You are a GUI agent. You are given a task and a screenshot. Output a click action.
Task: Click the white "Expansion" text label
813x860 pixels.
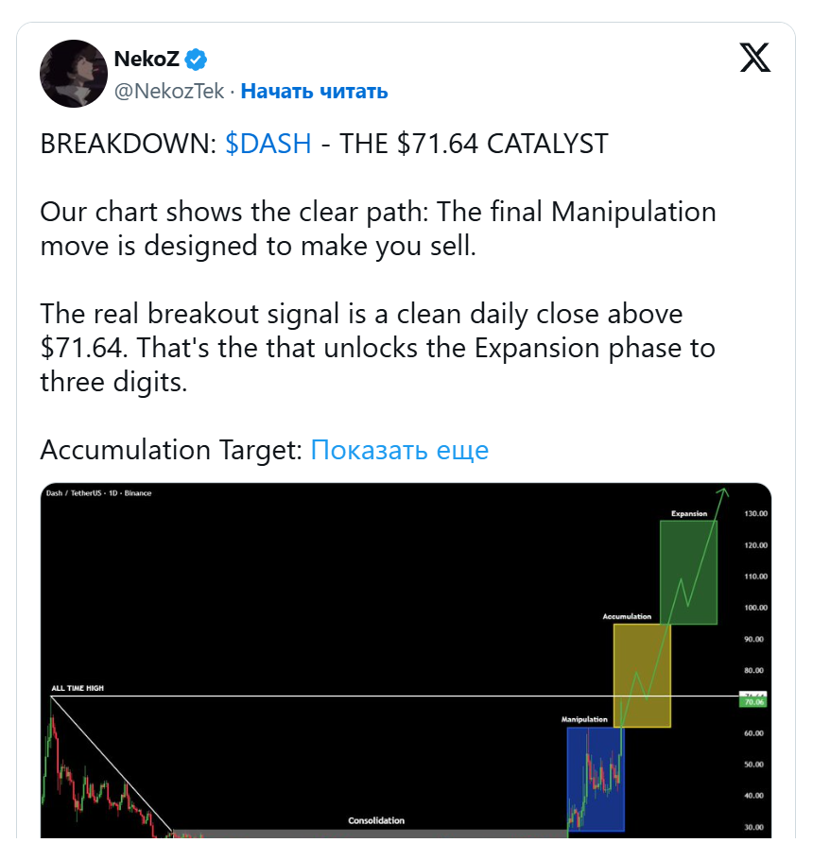pos(689,514)
